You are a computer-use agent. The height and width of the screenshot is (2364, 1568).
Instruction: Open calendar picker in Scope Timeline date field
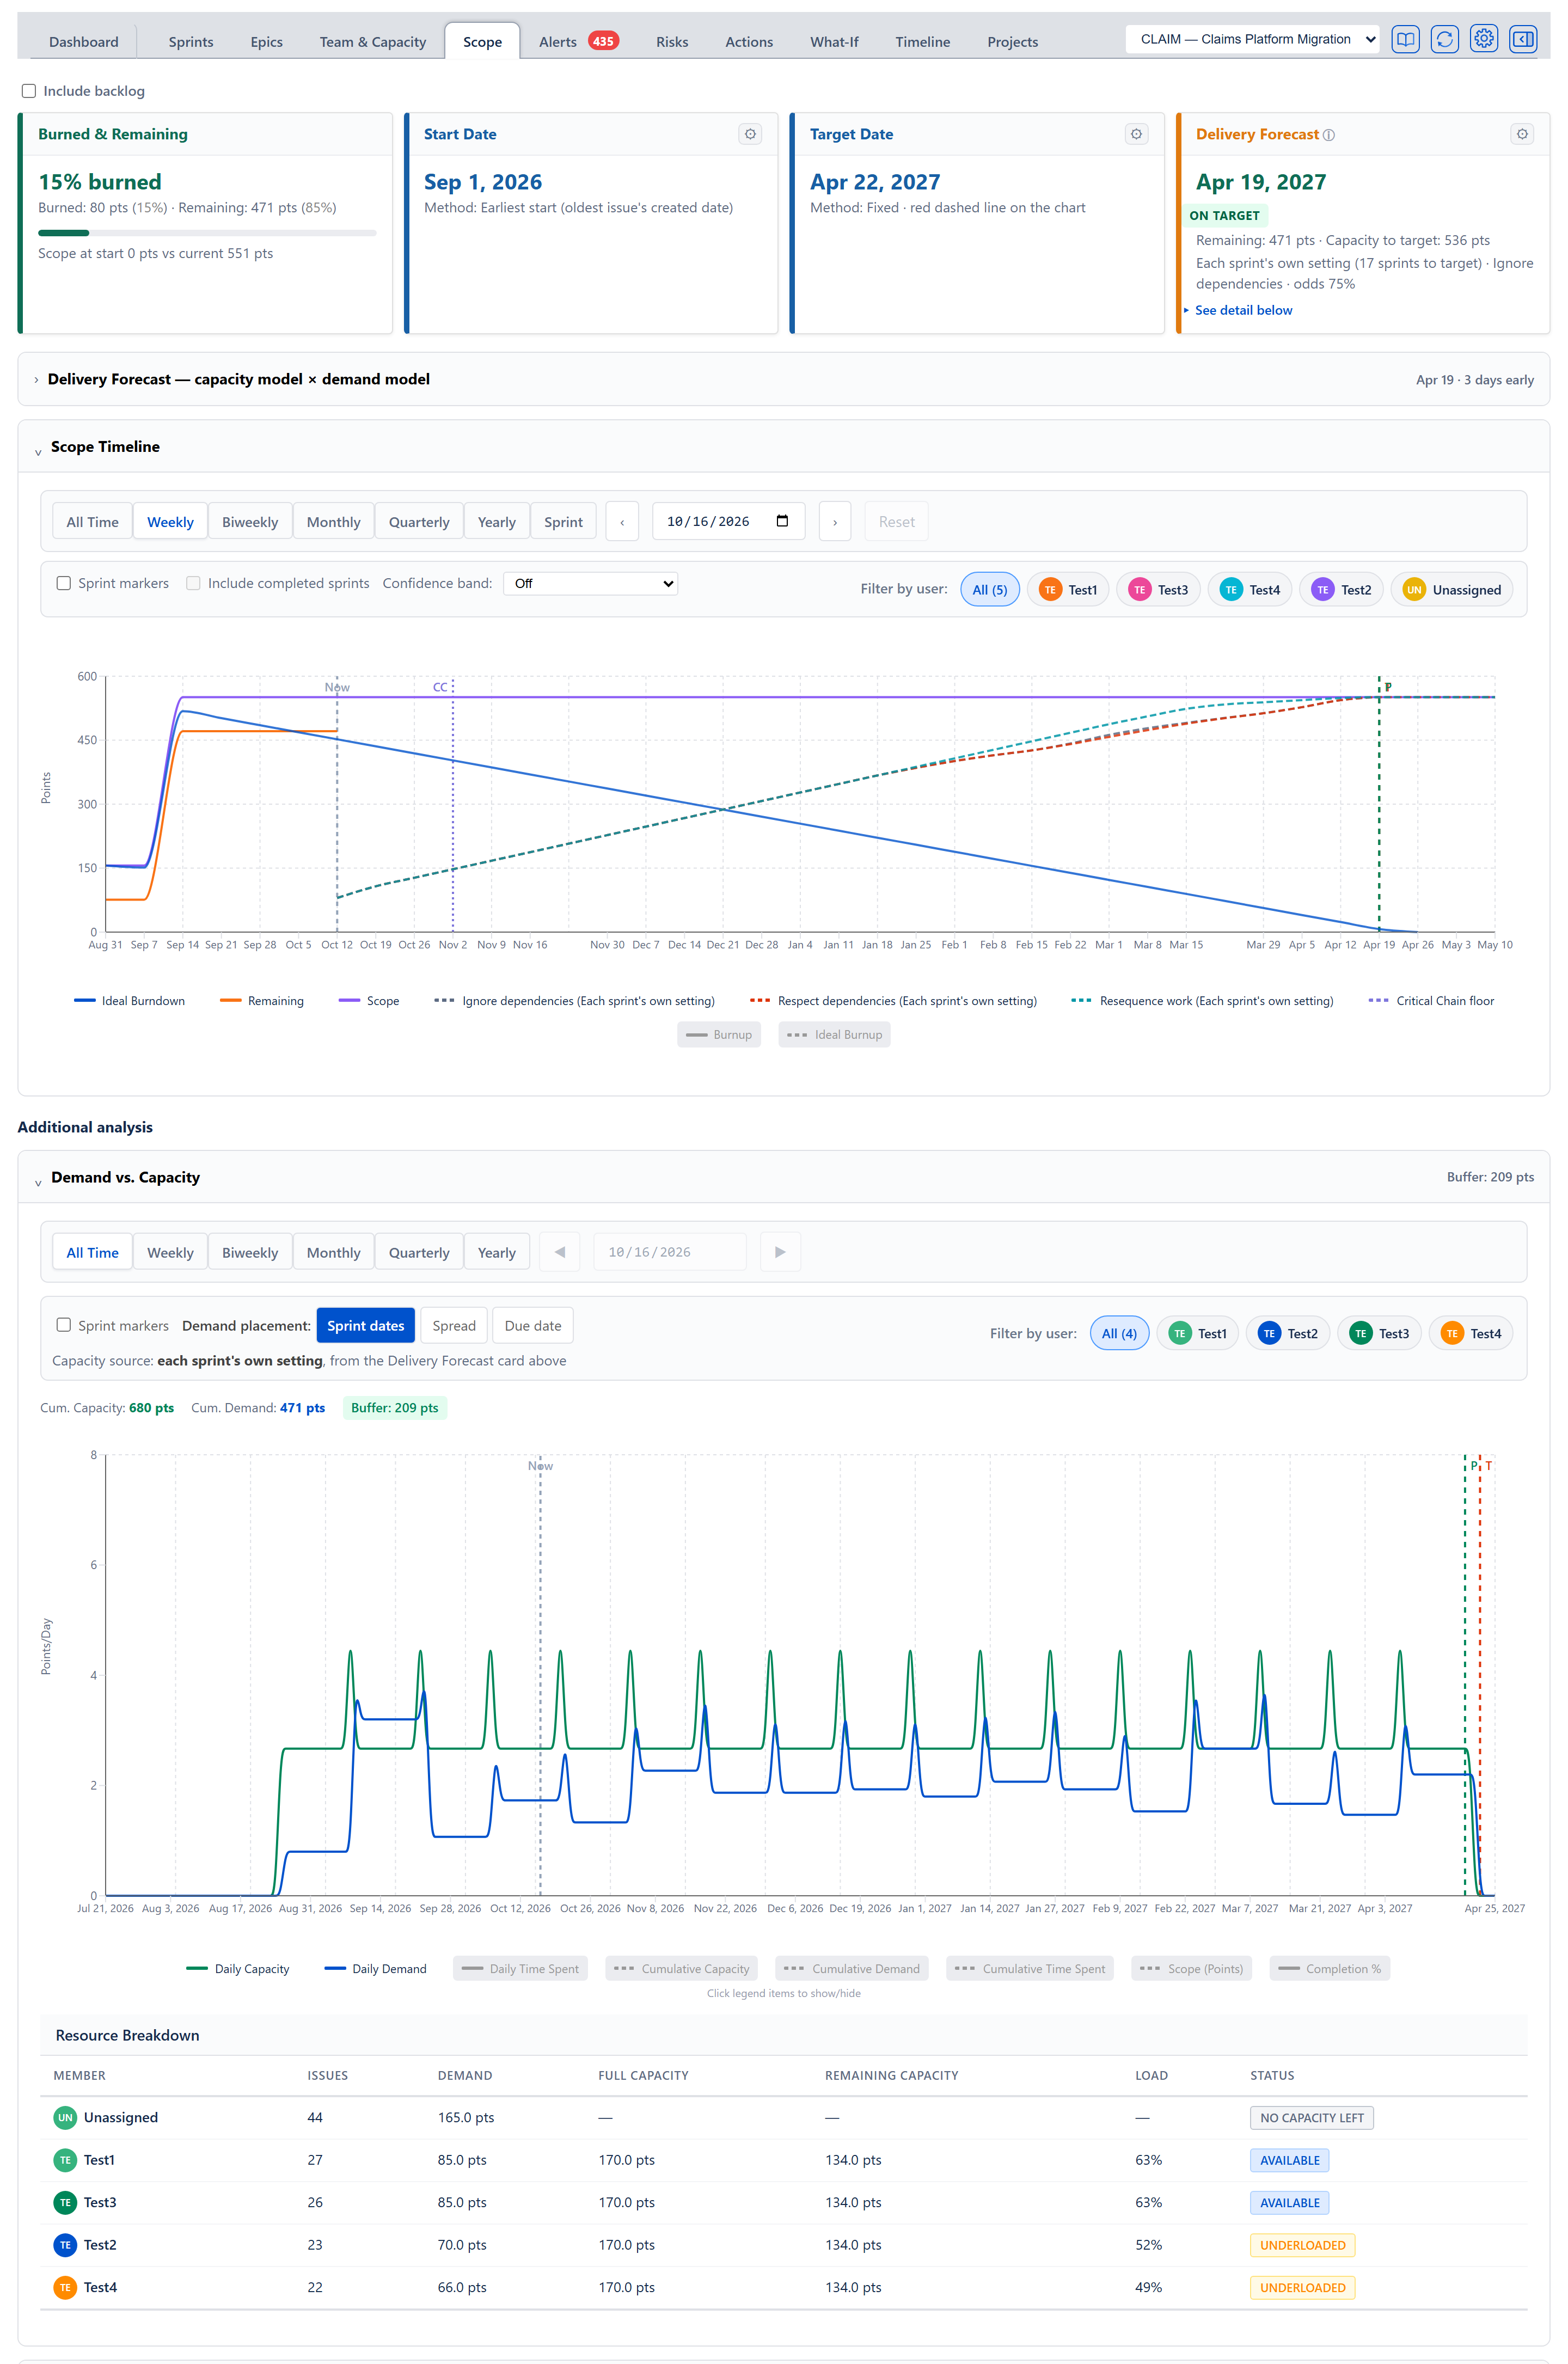782,521
